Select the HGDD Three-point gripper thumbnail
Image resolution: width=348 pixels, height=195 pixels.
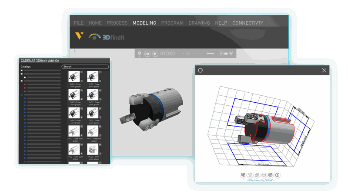pos(93,149)
